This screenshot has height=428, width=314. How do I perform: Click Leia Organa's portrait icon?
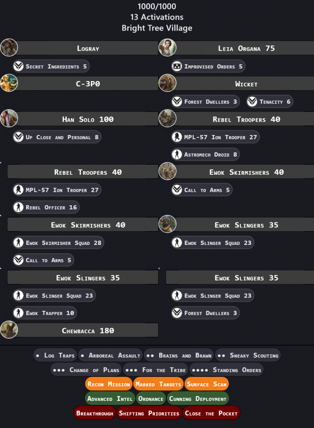pos(167,48)
